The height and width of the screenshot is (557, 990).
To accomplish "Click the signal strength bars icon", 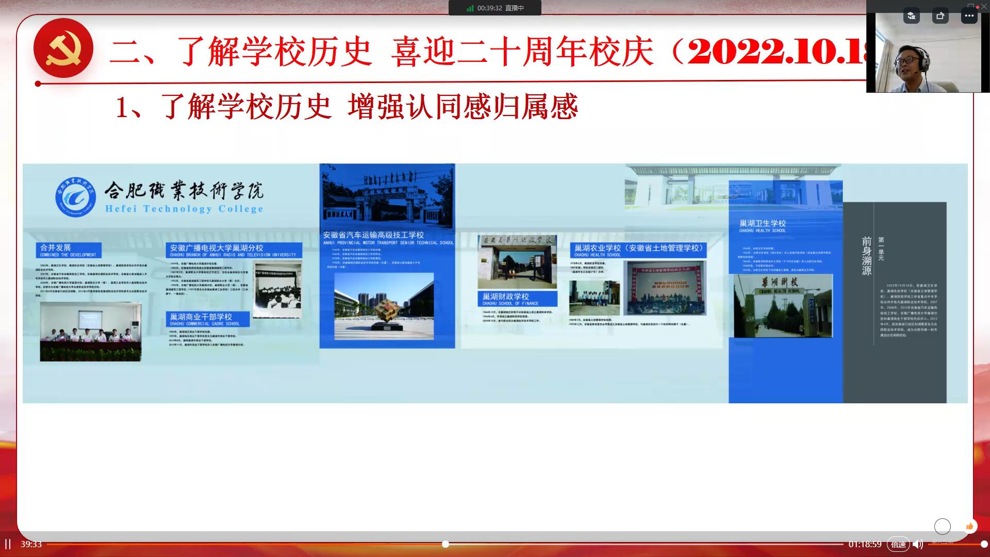I will pos(470,8).
